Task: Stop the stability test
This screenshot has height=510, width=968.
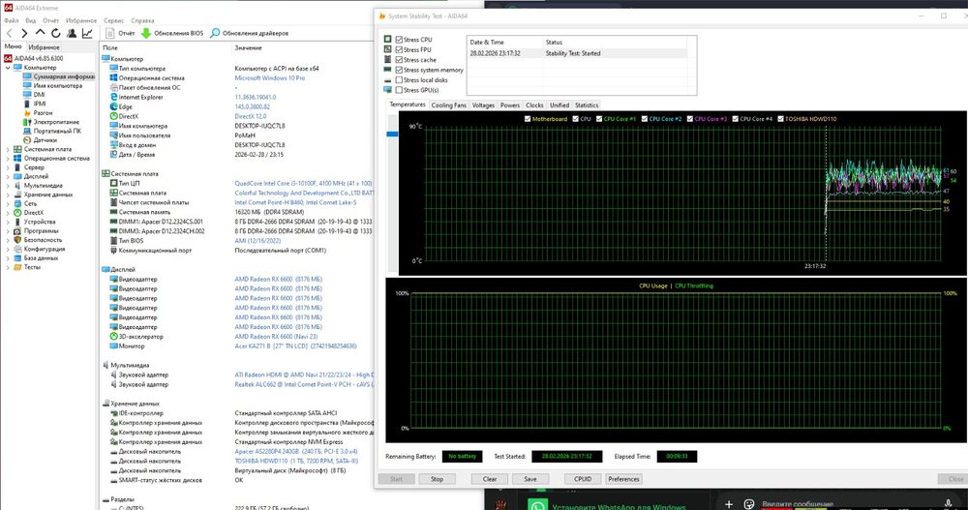Action: click(x=438, y=479)
